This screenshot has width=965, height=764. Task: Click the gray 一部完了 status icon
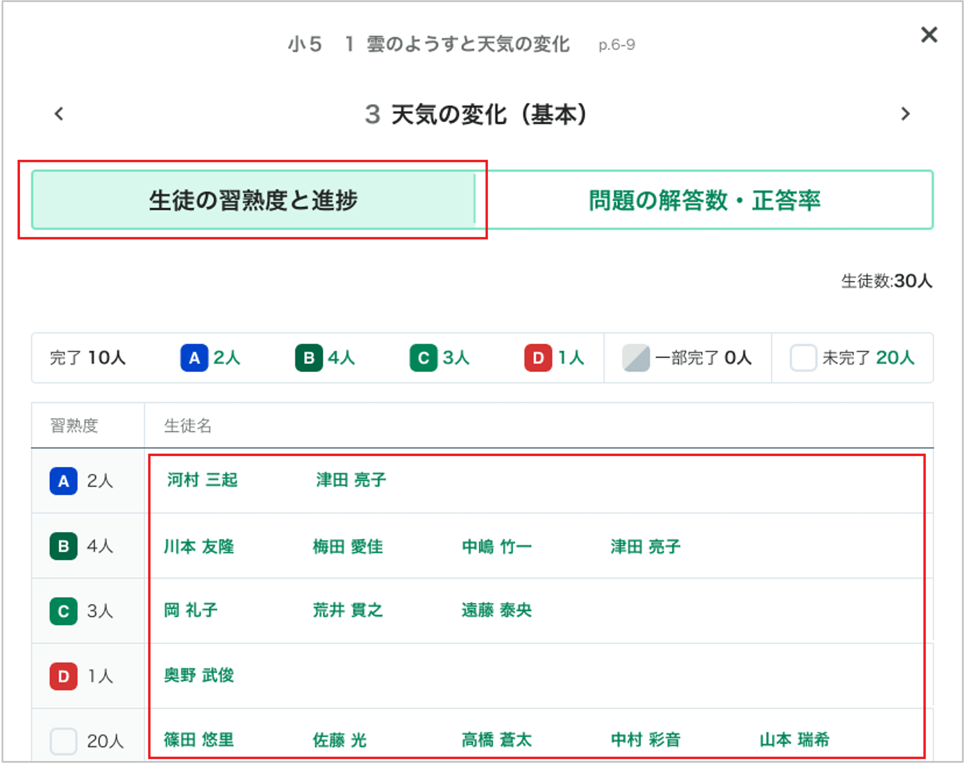(636, 358)
